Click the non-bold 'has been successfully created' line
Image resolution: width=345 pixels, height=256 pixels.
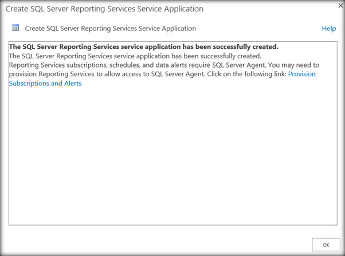pyautogui.click(x=135, y=56)
